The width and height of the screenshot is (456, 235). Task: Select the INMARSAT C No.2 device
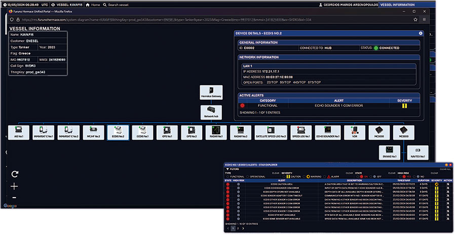(x=68, y=133)
